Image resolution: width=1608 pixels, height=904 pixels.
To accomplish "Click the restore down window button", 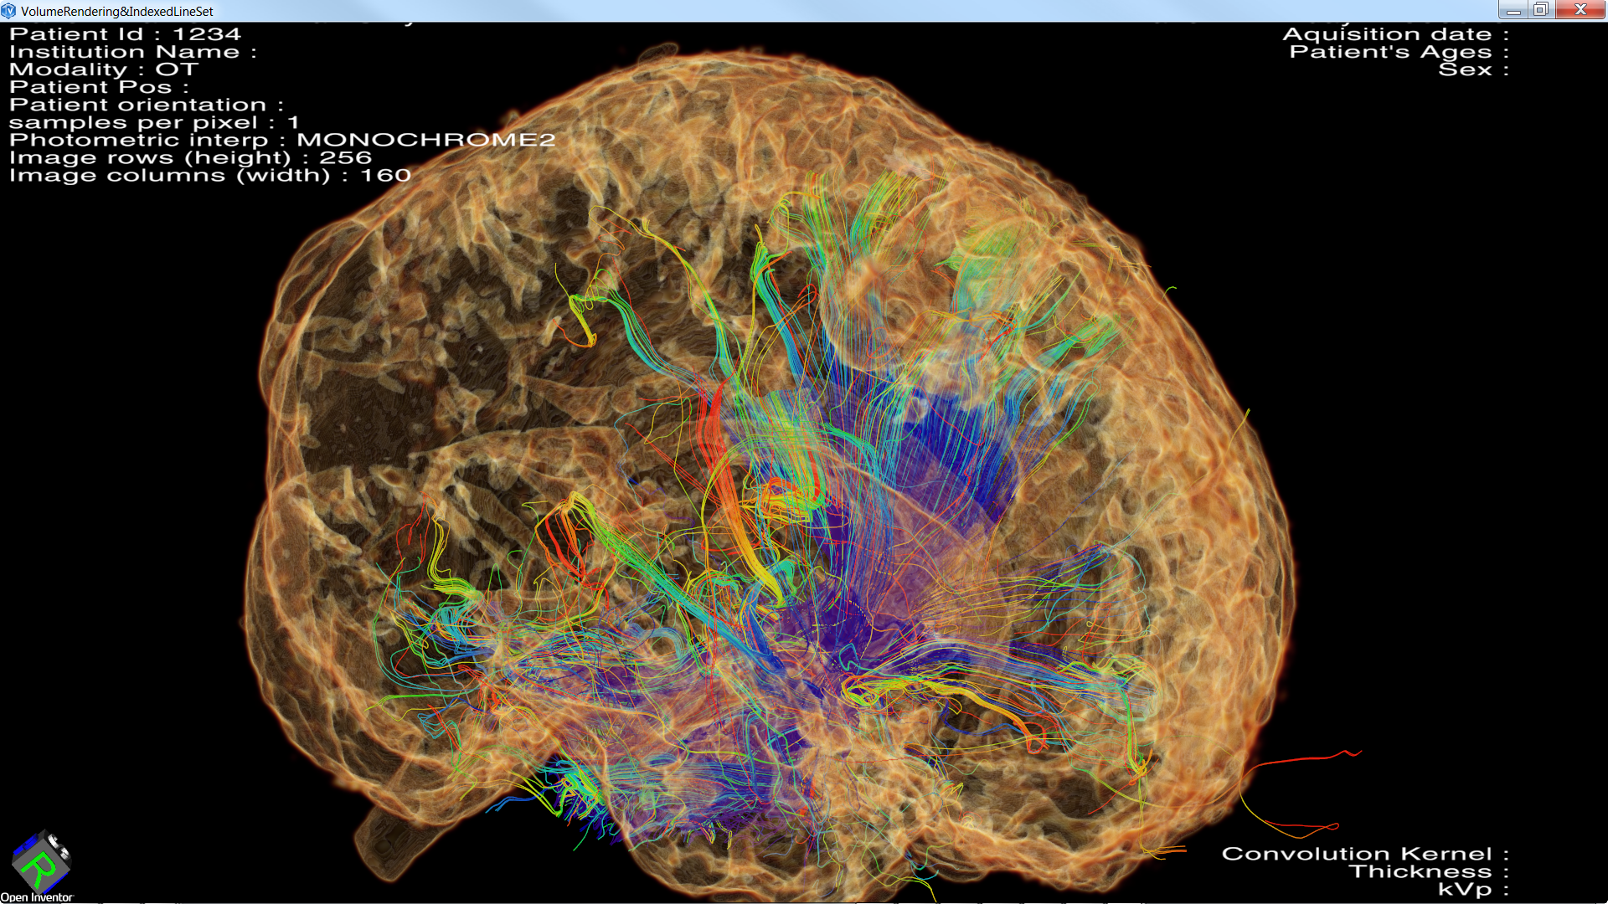I will click(x=1541, y=10).
